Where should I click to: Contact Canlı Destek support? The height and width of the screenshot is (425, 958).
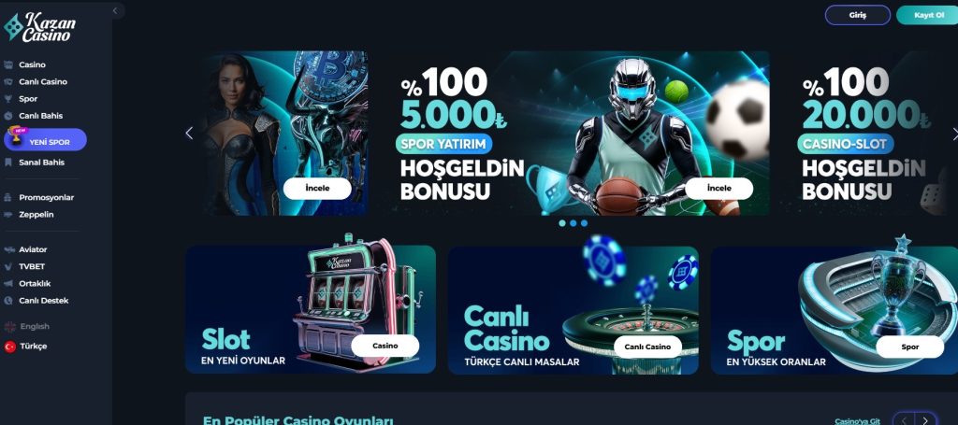coord(43,301)
